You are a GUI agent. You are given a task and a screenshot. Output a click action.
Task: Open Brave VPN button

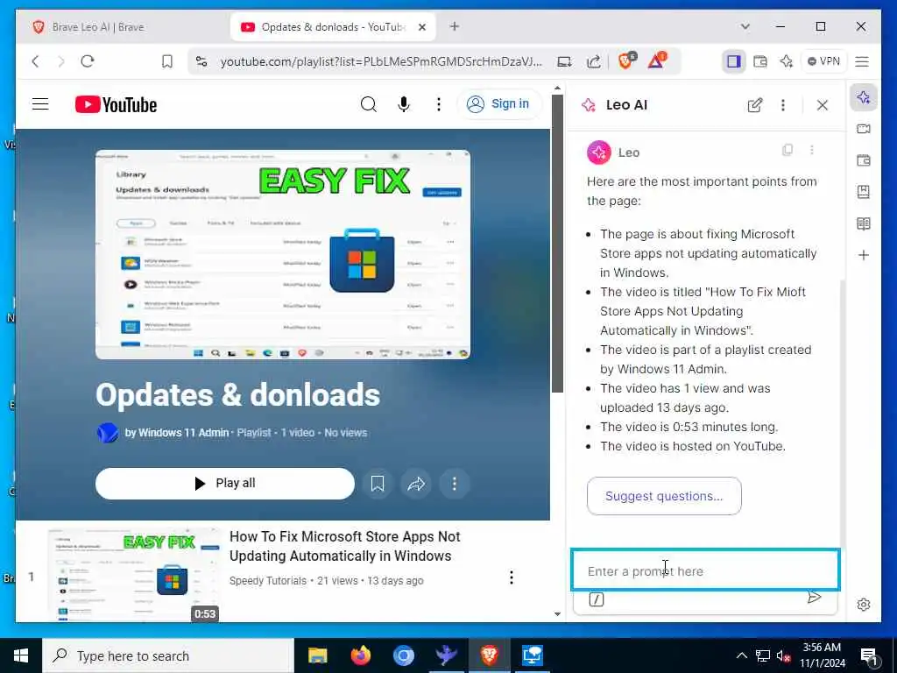point(823,61)
